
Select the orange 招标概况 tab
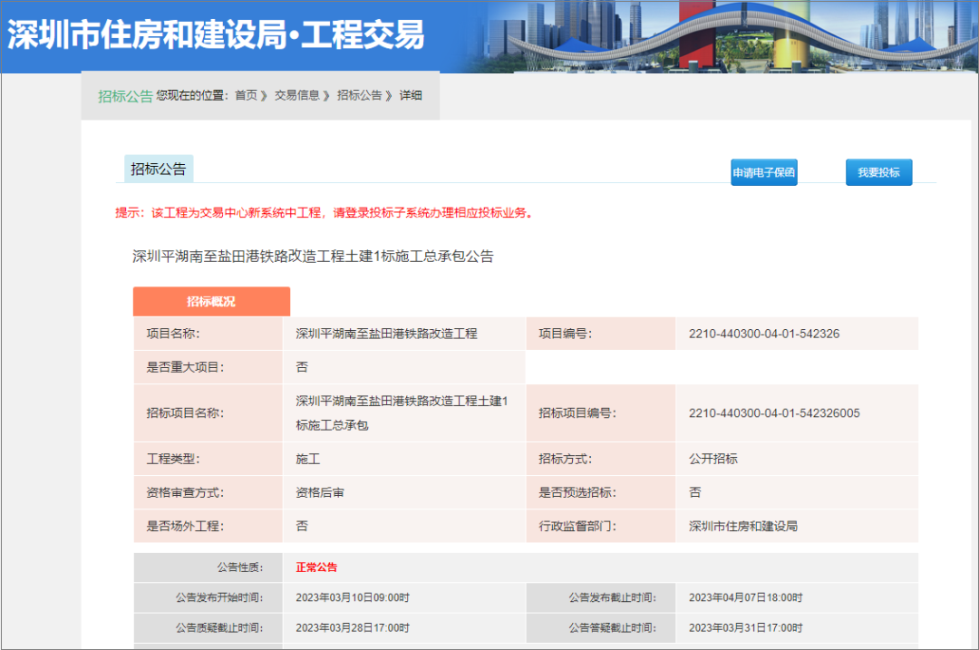[x=211, y=301]
